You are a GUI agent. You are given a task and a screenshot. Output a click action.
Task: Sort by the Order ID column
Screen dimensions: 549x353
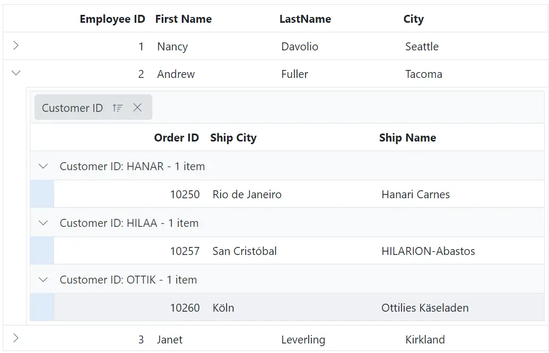point(176,137)
